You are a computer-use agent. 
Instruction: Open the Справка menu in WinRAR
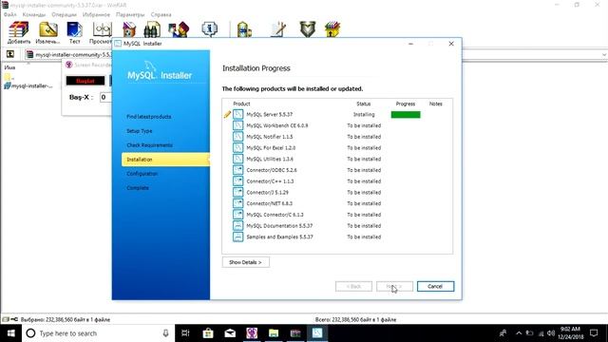[x=161, y=14]
